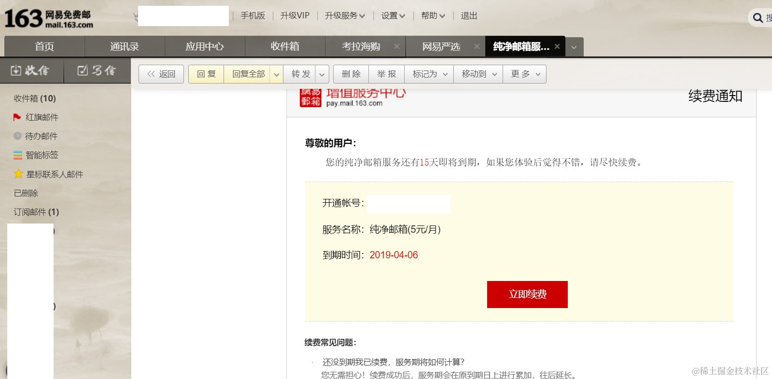The height and width of the screenshot is (379, 772).
Task: Click the 手机版 link
Action: coord(253,16)
